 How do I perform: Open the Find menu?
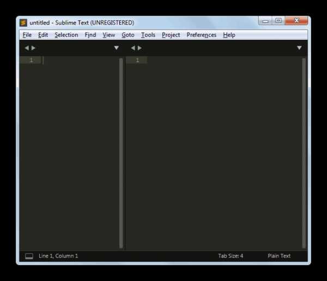point(90,35)
